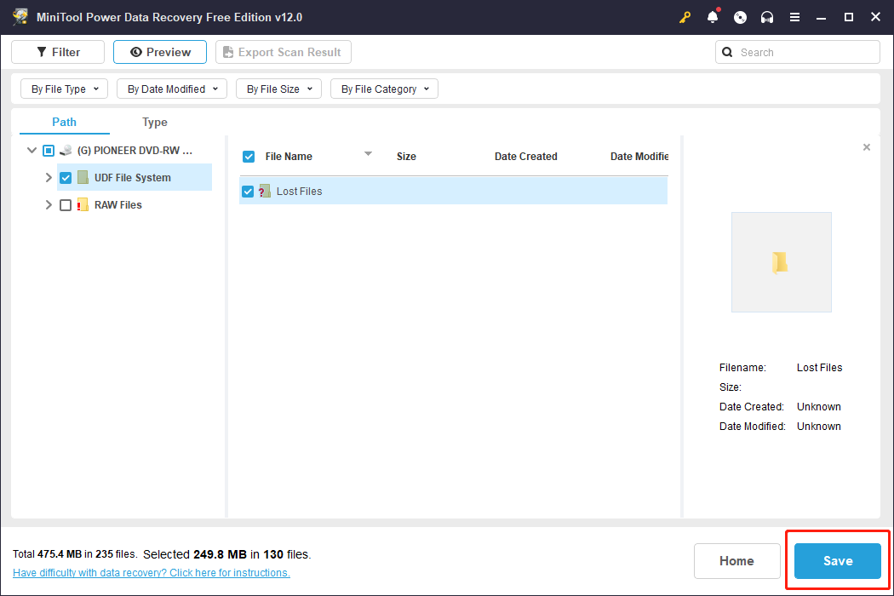
Task: Click the UDF File System folder icon
Action: tap(83, 177)
